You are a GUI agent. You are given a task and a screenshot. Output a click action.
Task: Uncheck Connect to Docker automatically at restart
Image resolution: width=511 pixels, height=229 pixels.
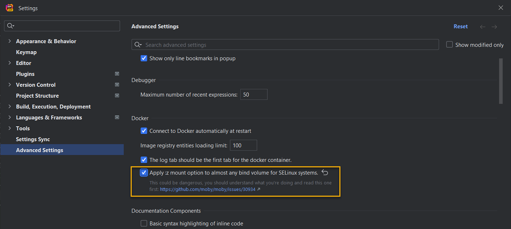(x=144, y=131)
